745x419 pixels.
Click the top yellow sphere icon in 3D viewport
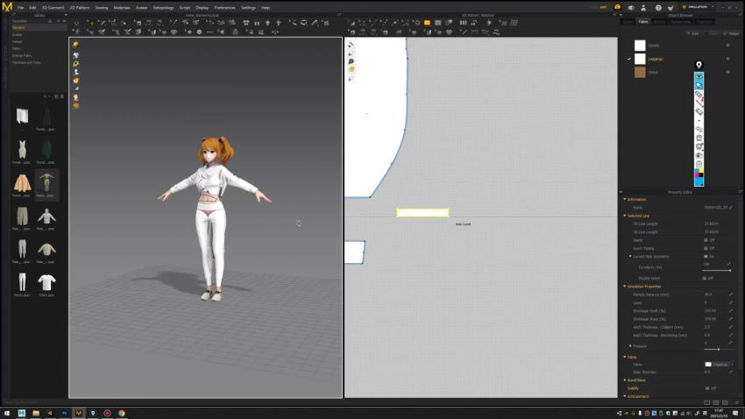pyautogui.click(x=76, y=44)
